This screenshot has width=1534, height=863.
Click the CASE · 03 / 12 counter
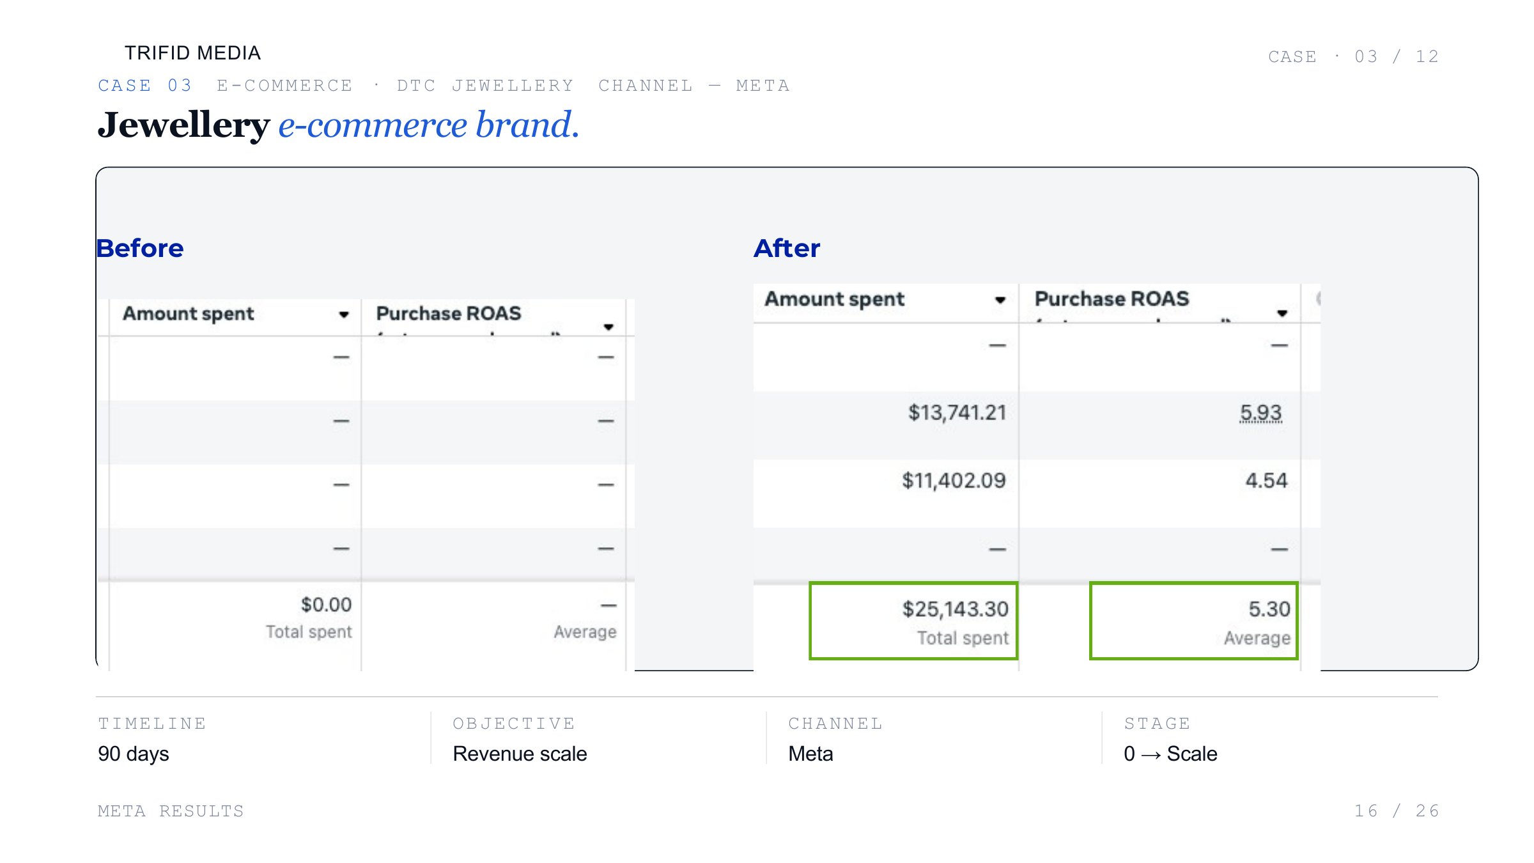click(x=1353, y=57)
